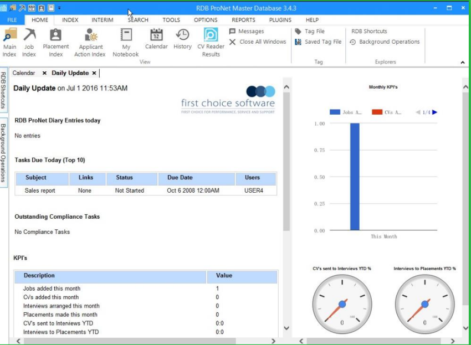Click RDB Shortcuts in the ribbon Explorers group
This screenshot has height=345, width=471.
369,31
